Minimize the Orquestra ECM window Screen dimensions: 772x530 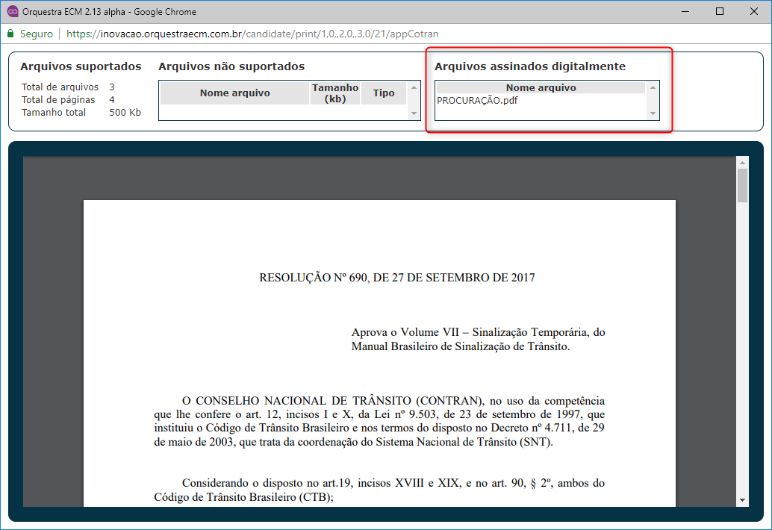tap(685, 11)
